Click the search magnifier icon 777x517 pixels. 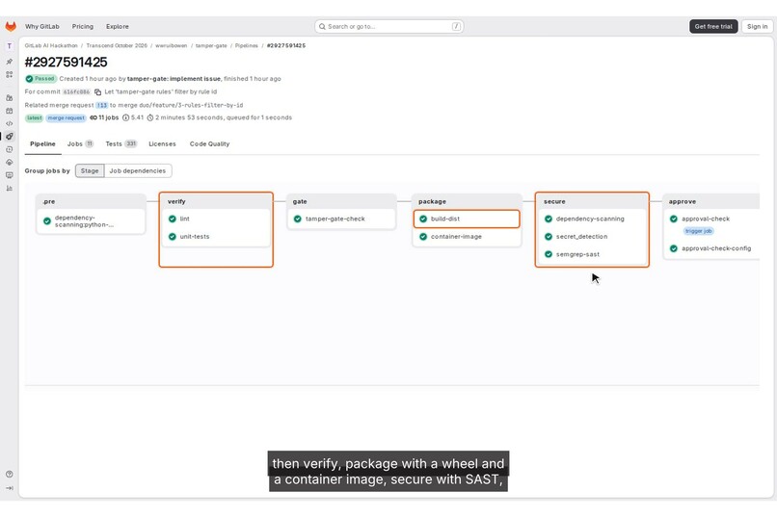click(x=322, y=26)
